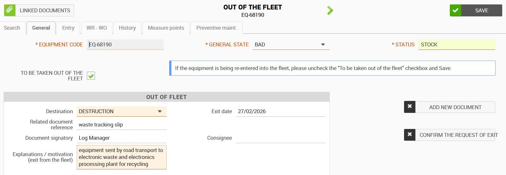The image size is (506, 175).
Task: Select the Preventive maint. tab
Action: (x=216, y=28)
